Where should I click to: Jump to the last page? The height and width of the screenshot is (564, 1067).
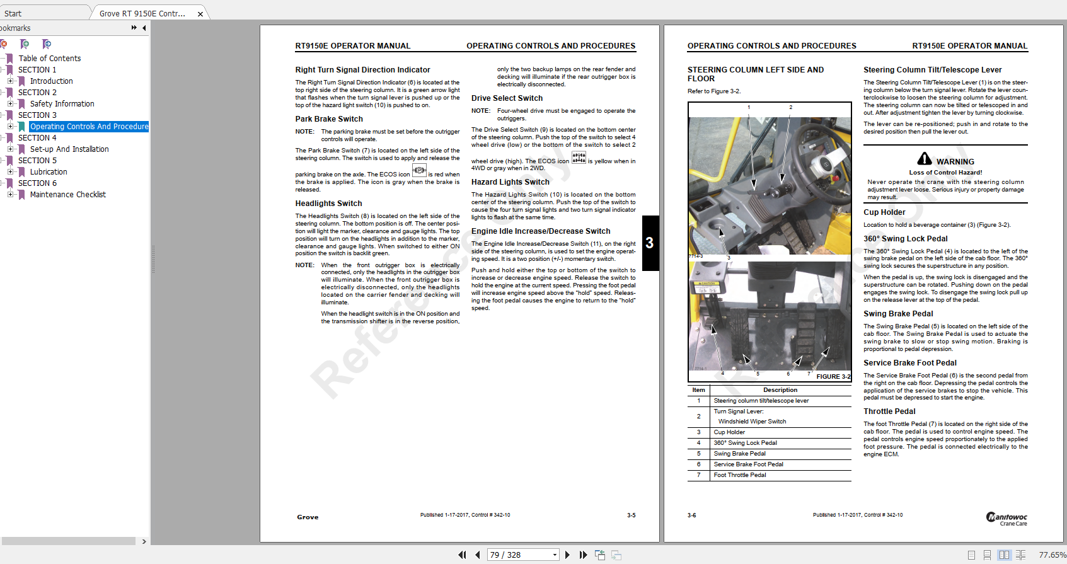pyautogui.click(x=583, y=555)
